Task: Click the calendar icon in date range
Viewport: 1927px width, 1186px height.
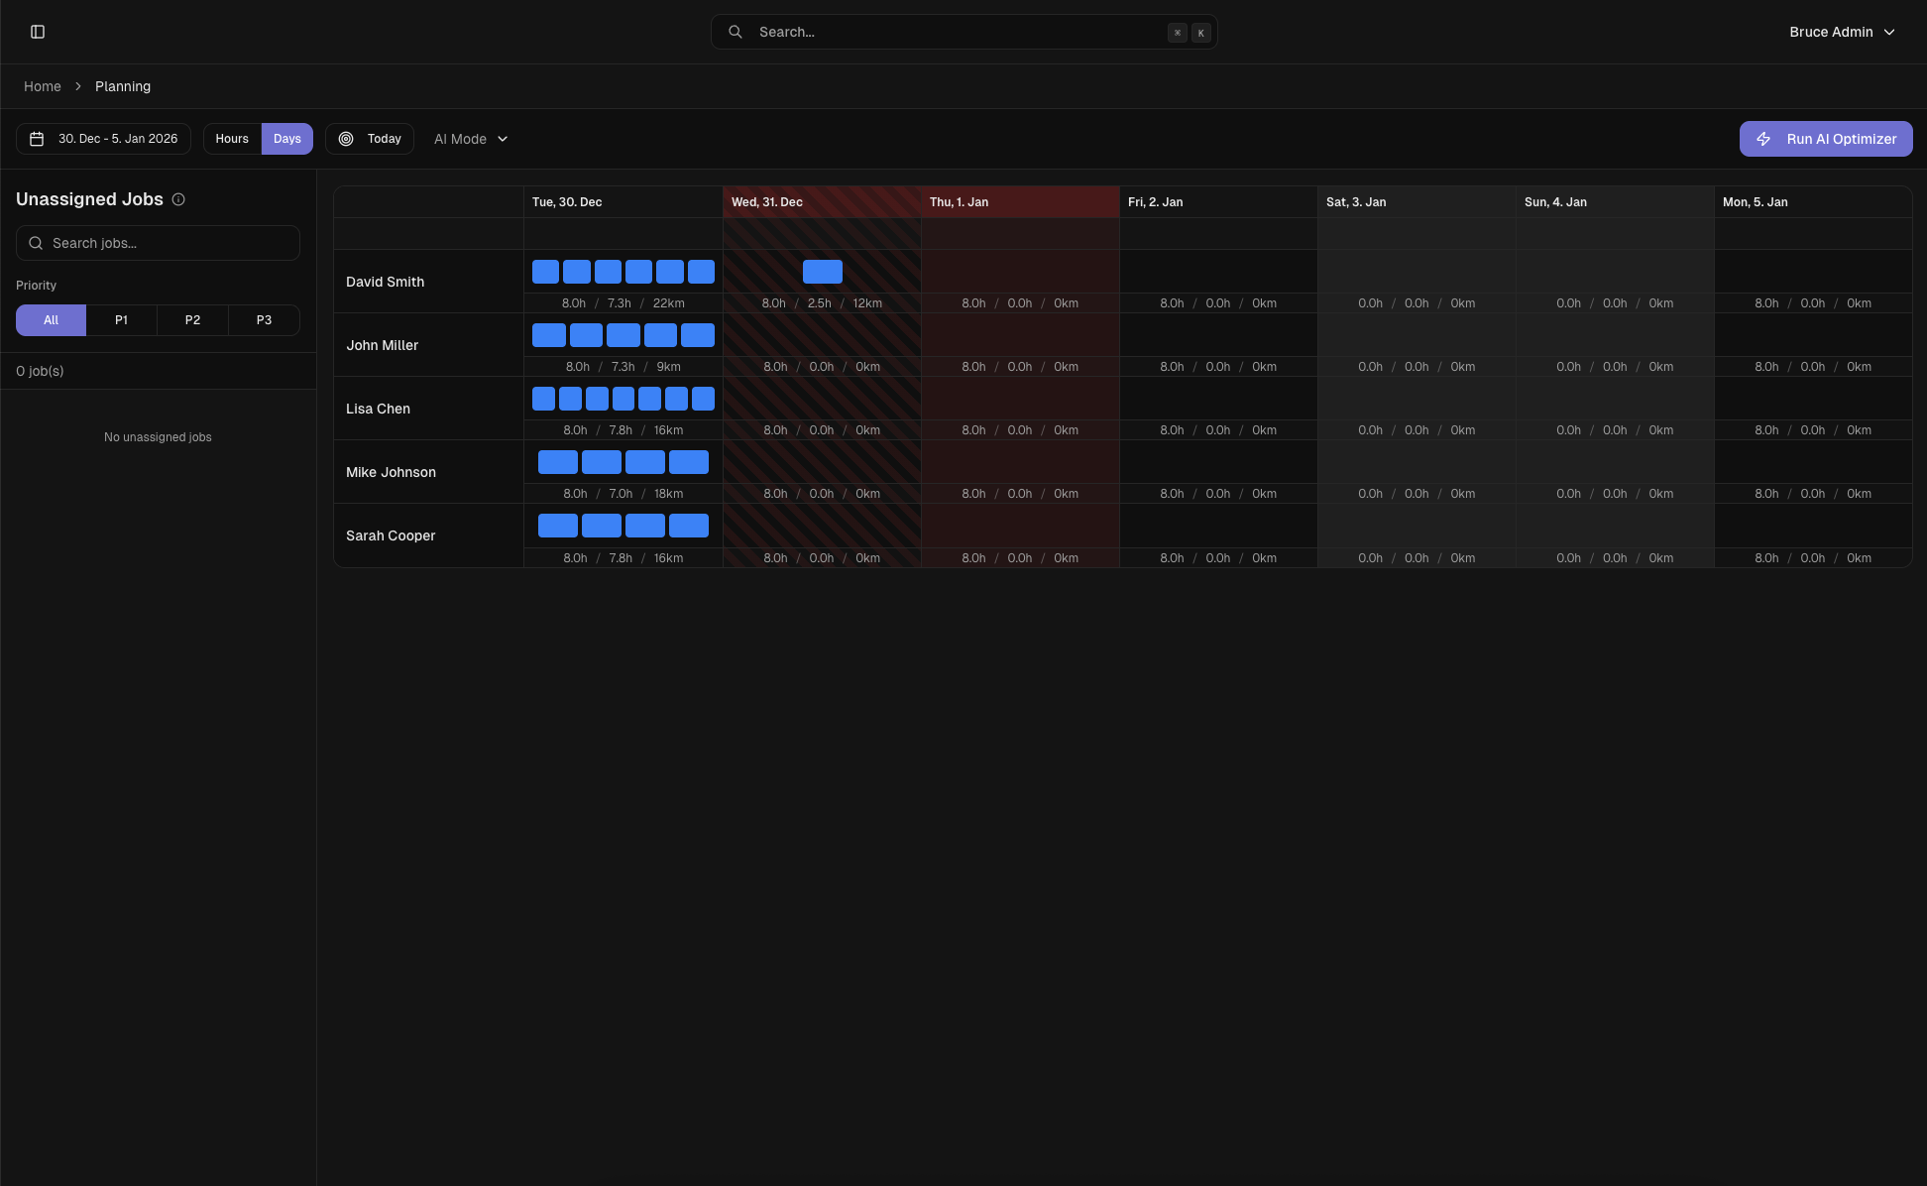Action: point(37,139)
